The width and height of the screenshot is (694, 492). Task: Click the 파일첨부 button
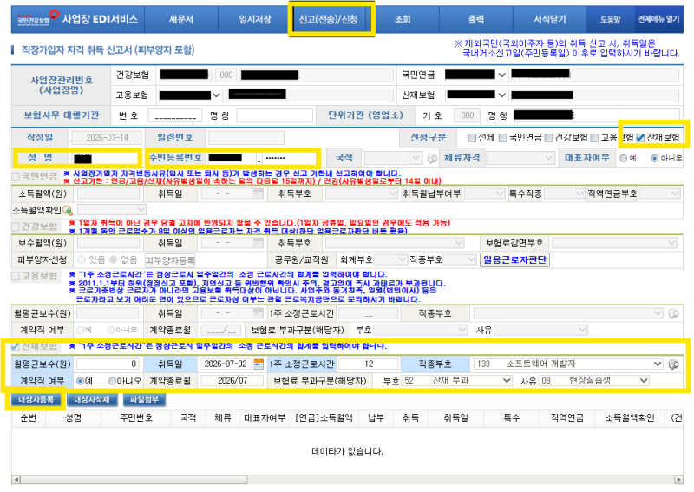[144, 400]
